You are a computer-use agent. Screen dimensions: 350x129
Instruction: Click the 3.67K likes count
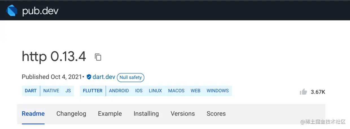click(x=318, y=92)
